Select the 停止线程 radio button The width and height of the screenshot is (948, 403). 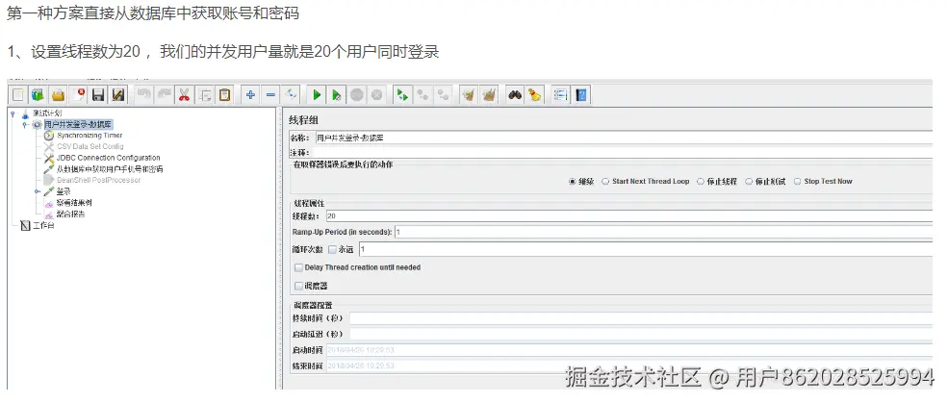pyautogui.click(x=701, y=181)
